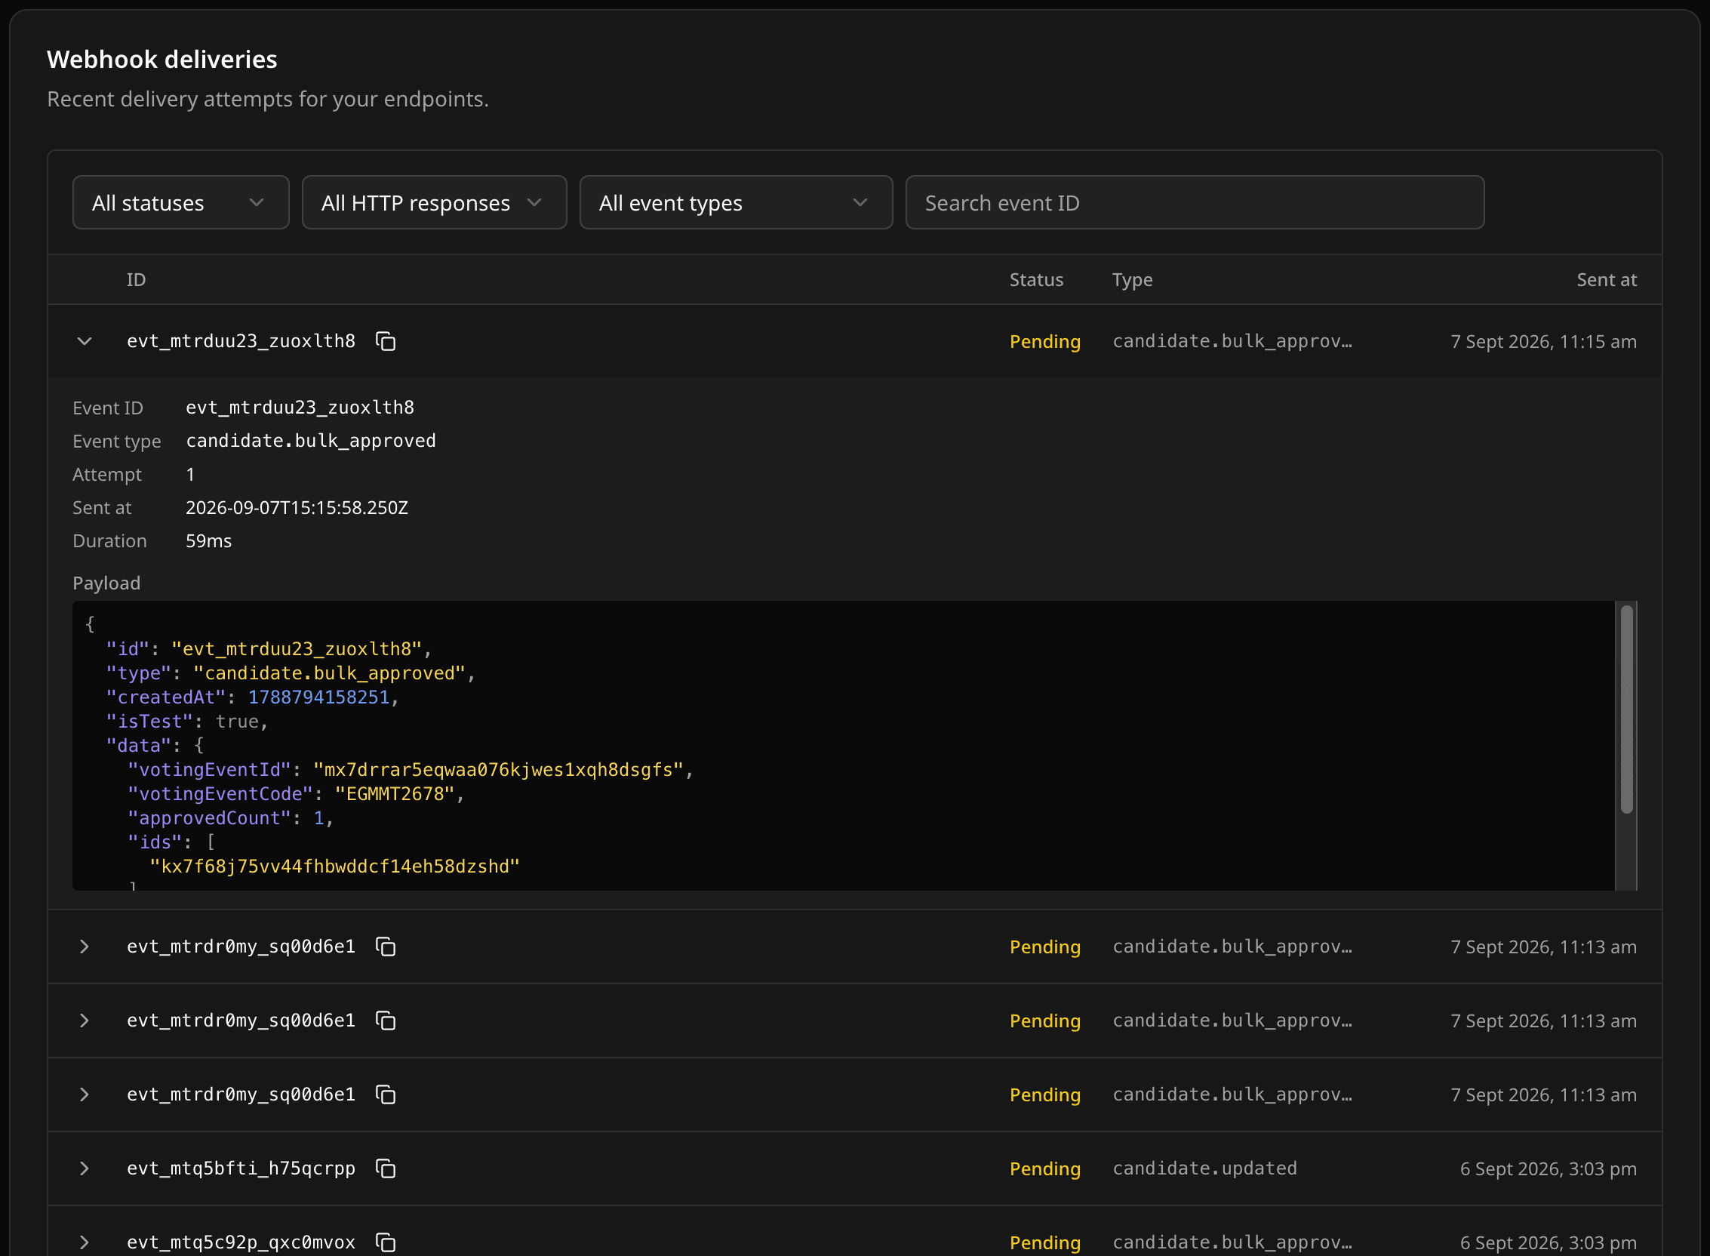Click the Type column header
Viewport: 1710px width, 1256px height.
coord(1133,280)
